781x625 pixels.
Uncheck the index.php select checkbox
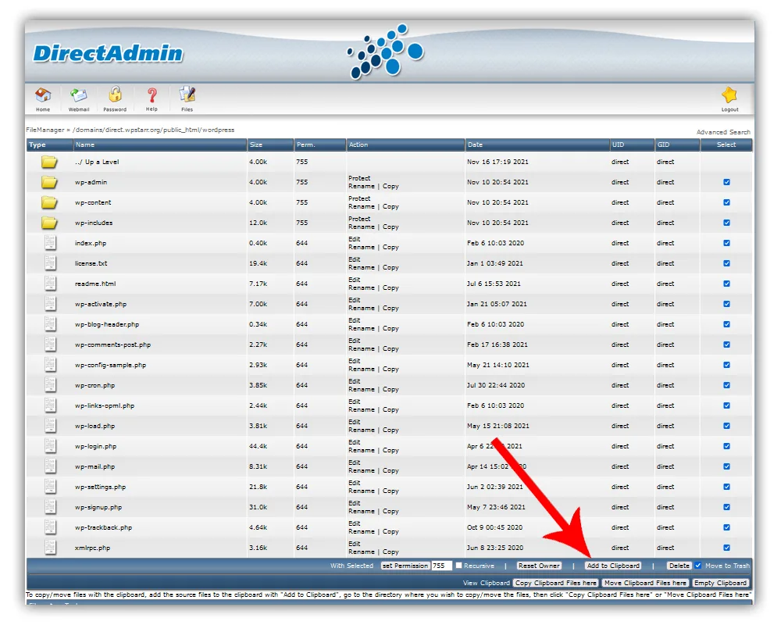[726, 243]
